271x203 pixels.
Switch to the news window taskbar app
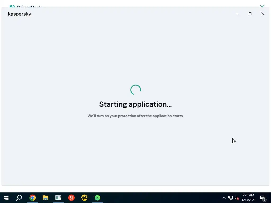[x=58, y=198]
